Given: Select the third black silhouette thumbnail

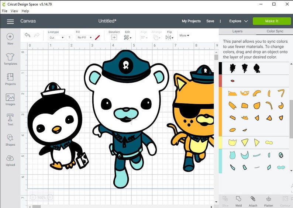Looking at the screenshot, I should pyautogui.click(x=257, y=68).
